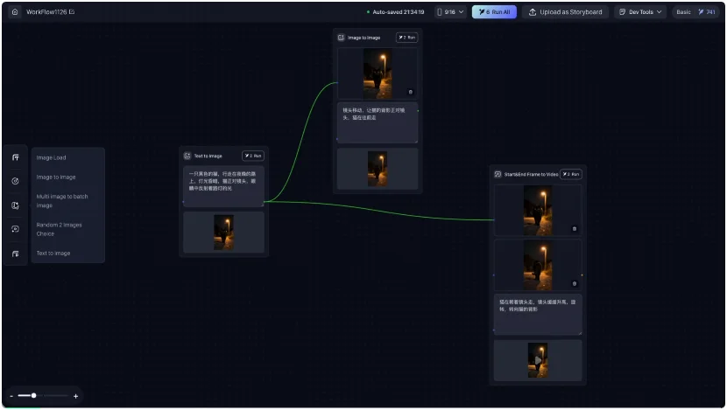Screen dimensions: 727x410
Task: Delete the image in Image to Image node
Action: pyautogui.click(x=411, y=92)
